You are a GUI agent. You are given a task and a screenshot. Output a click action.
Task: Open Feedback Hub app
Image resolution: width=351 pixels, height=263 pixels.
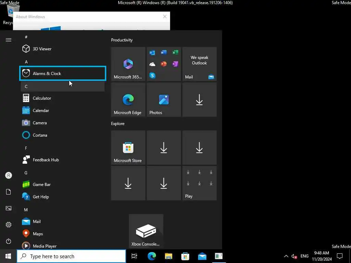pyautogui.click(x=63, y=160)
